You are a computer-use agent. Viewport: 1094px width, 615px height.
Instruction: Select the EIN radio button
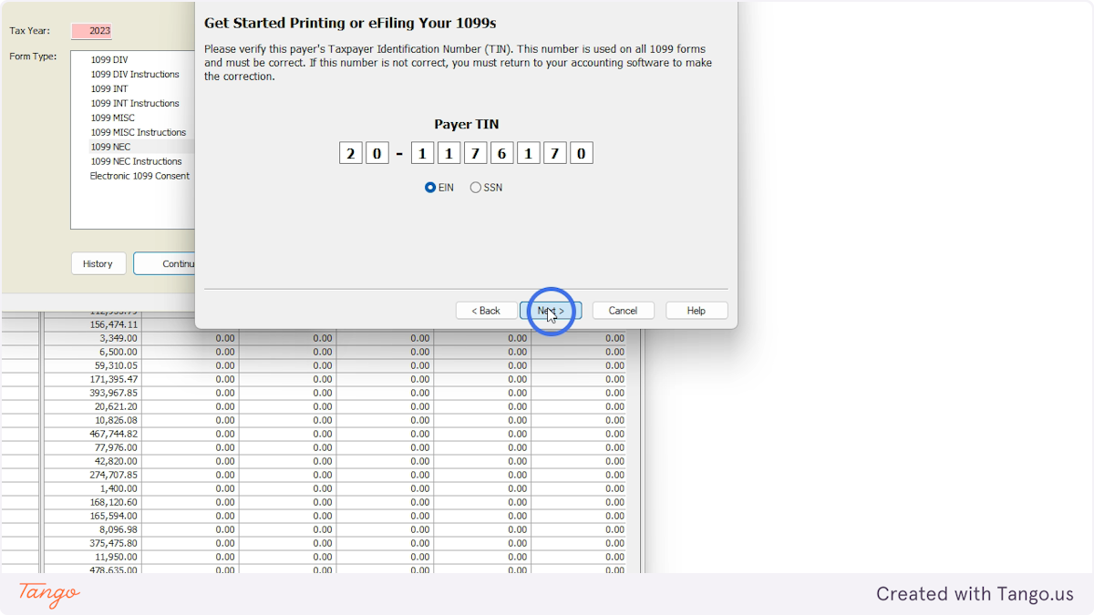(430, 188)
